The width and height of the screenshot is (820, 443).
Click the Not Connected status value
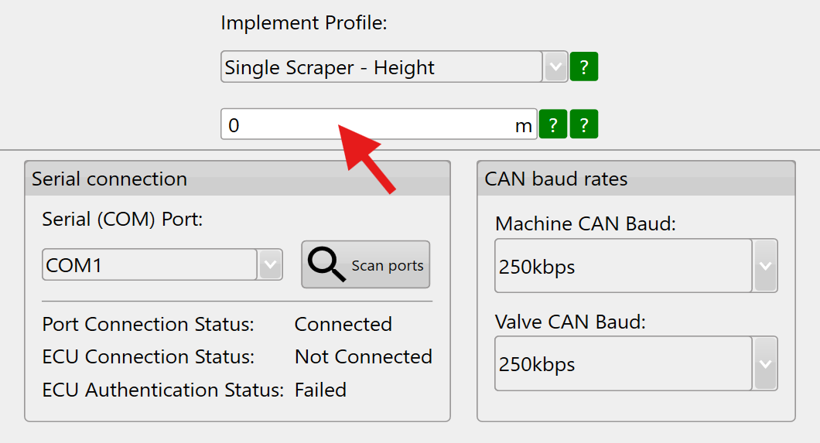click(x=364, y=357)
